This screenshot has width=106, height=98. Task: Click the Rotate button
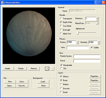tap(21, 69)
